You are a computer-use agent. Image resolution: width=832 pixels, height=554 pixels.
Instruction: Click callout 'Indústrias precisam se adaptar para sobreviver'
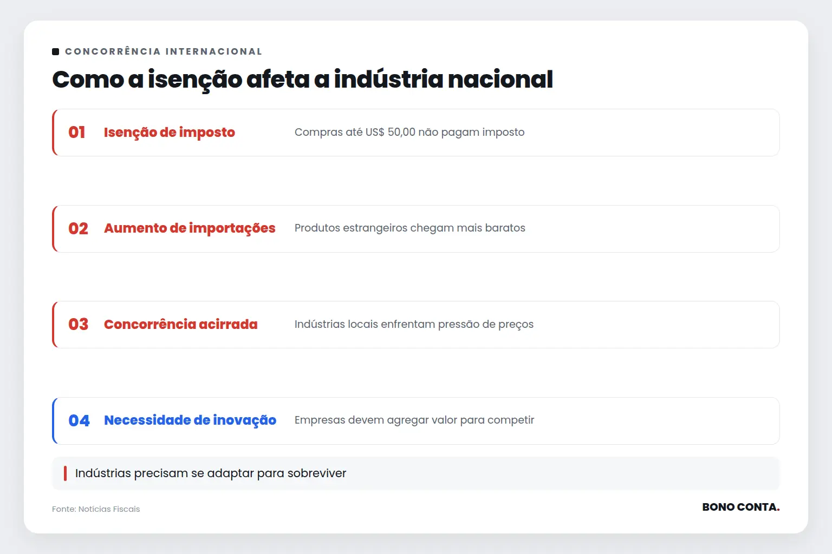(x=415, y=473)
